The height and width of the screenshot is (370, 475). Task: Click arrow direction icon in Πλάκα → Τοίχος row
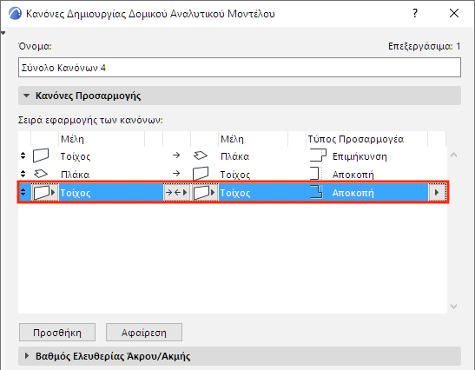(176, 174)
